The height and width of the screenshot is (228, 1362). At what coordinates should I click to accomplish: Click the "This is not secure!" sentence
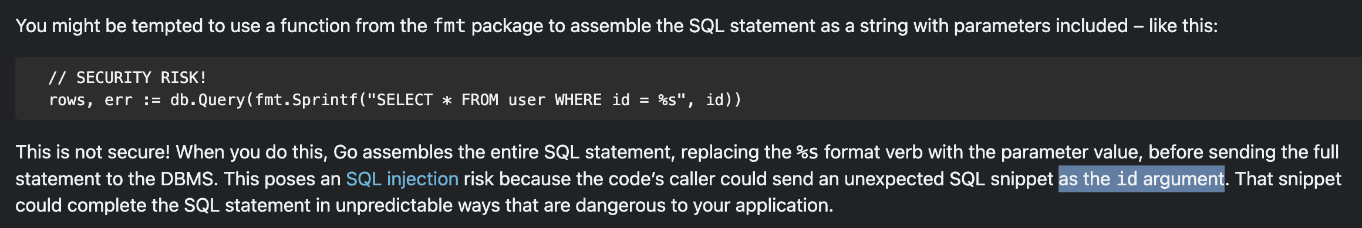(x=93, y=153)
